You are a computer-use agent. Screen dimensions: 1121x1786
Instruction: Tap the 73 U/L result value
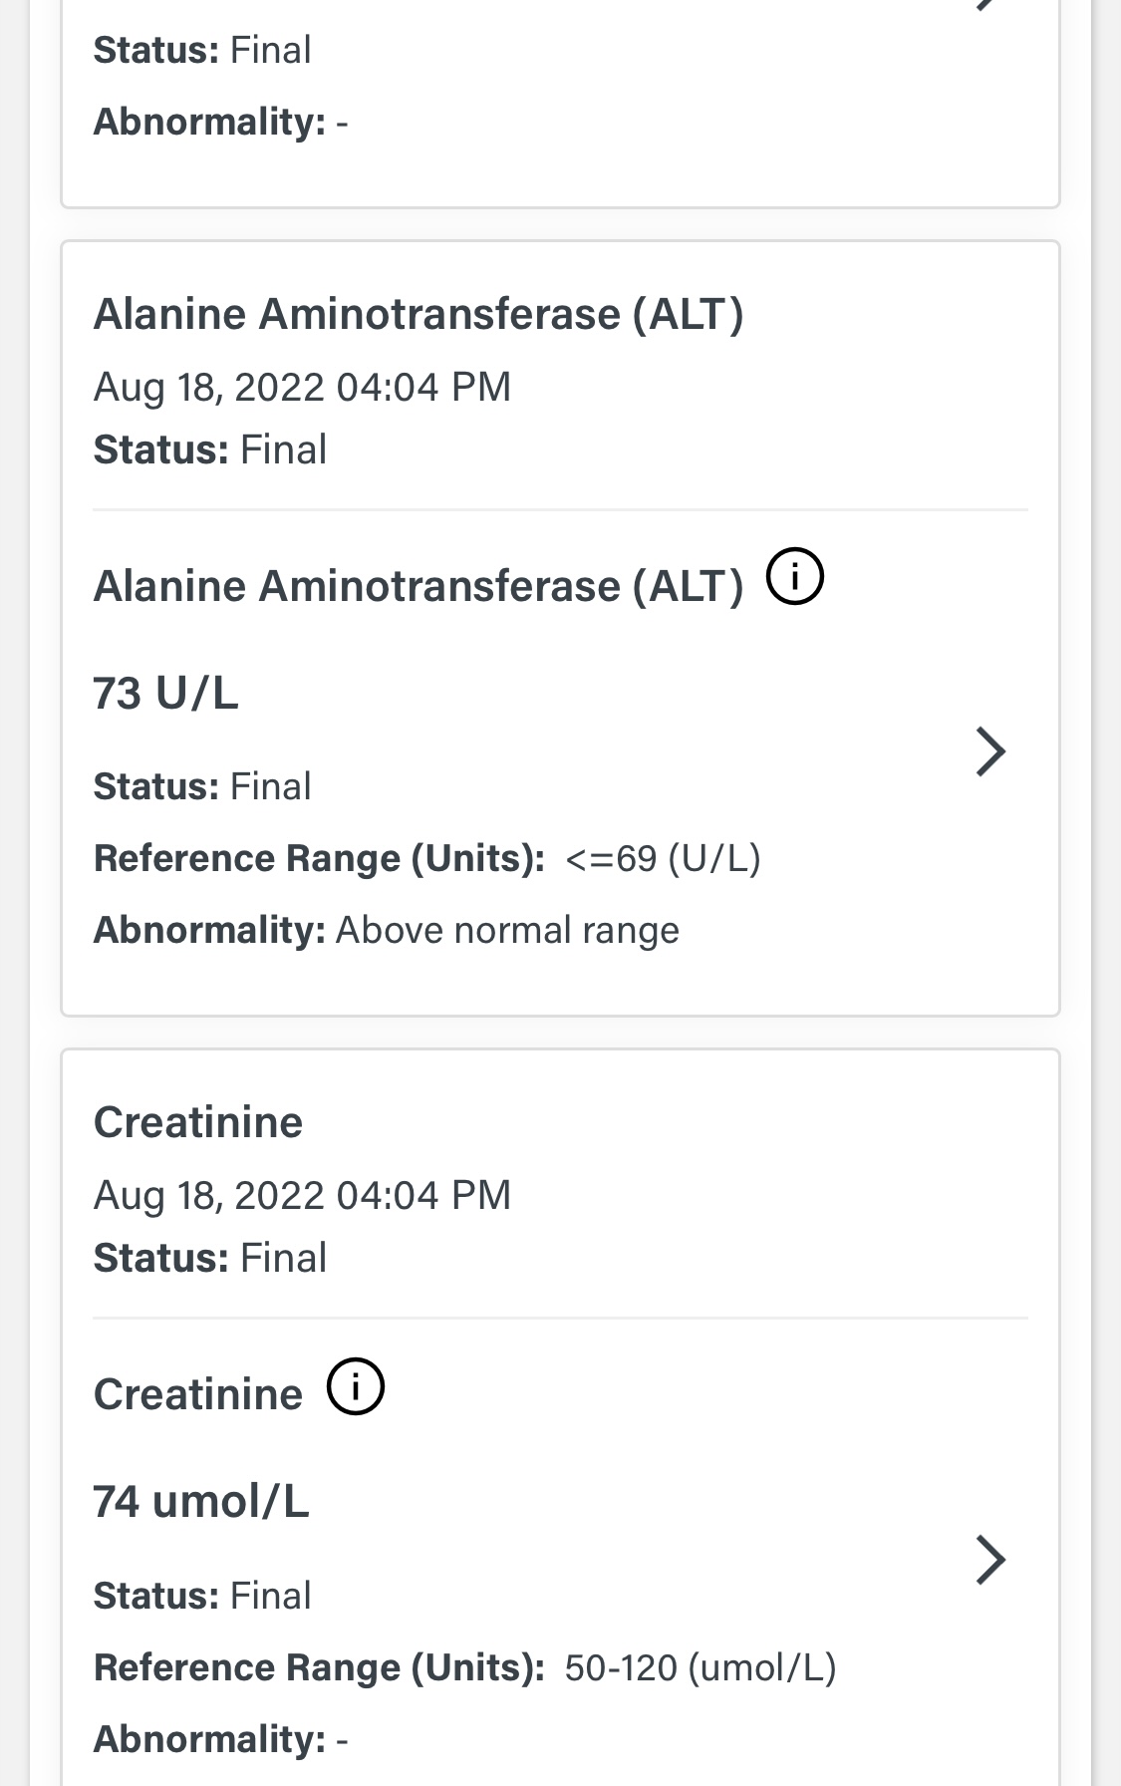(165, 693)
